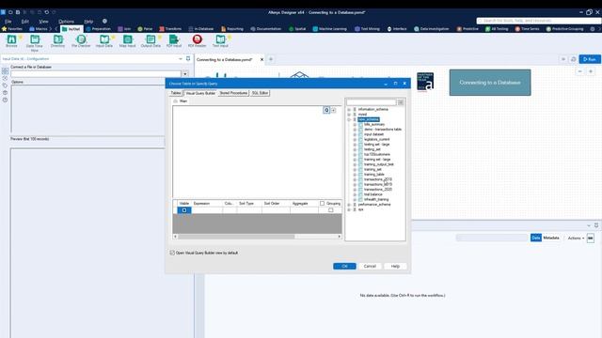Expand the sys schema node
602x338 pixels.
(x=349, y=209)
